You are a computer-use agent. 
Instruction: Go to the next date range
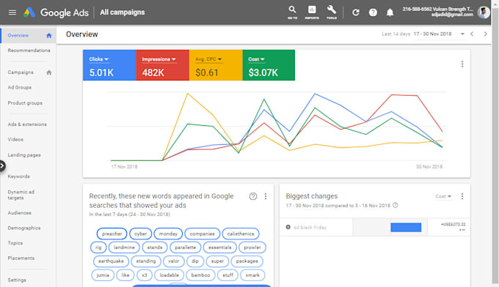click(x=485, y=34)
